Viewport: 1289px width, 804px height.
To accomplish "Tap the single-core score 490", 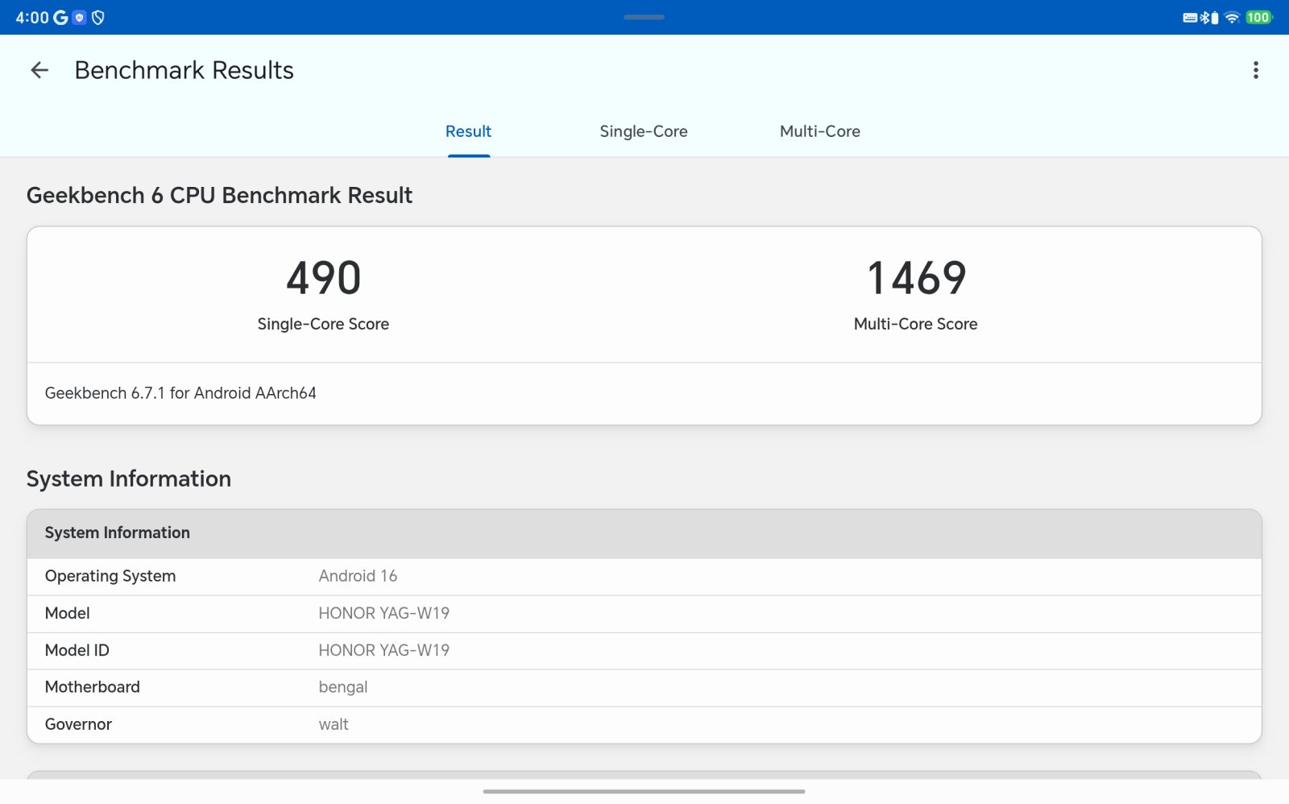I will (x=324, y=278).
